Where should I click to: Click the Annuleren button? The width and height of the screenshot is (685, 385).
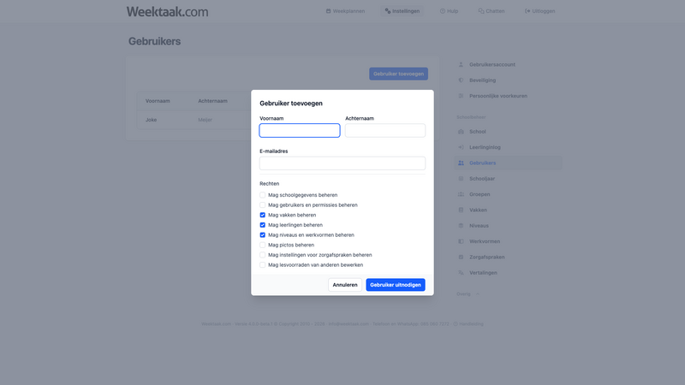point(345,285)
